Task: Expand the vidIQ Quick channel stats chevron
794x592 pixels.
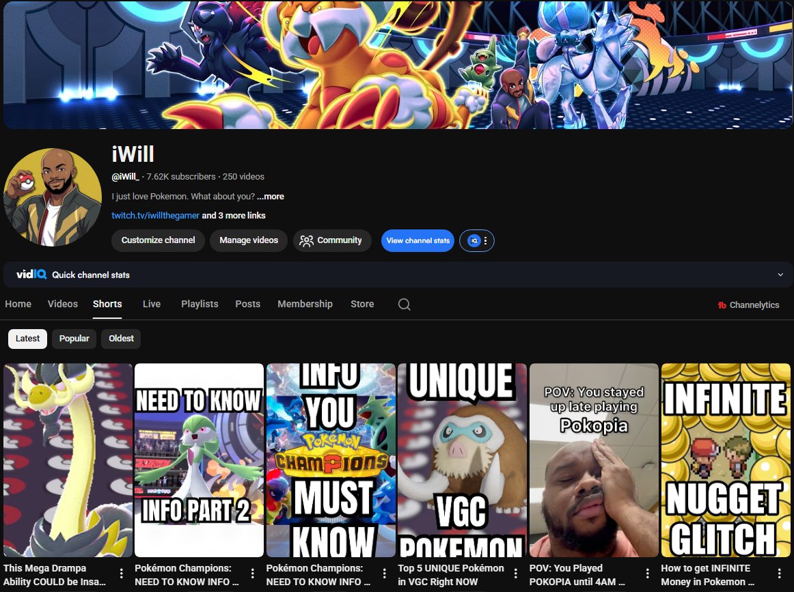Action: tap(780, 274)
